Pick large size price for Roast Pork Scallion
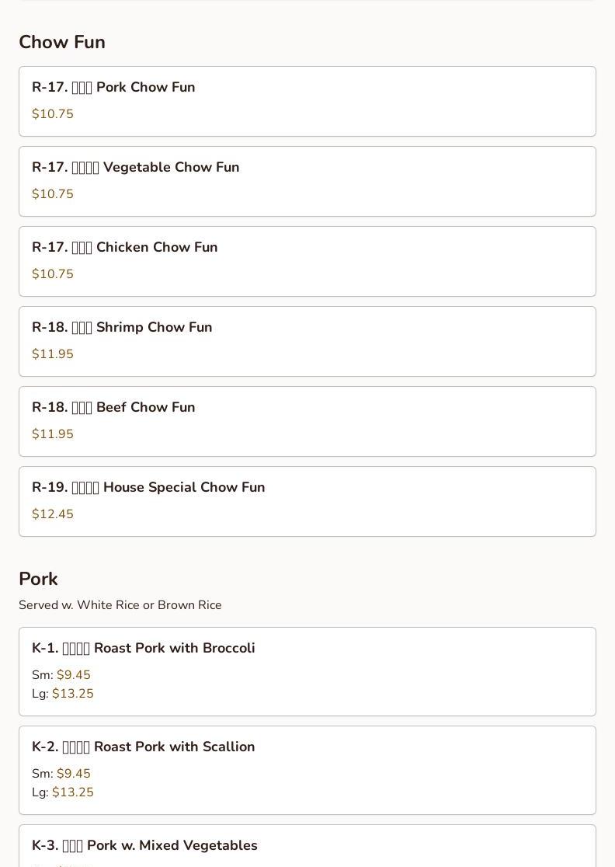Image resolution: width=615 pixels, height=867 pixels. click(72, 792)
